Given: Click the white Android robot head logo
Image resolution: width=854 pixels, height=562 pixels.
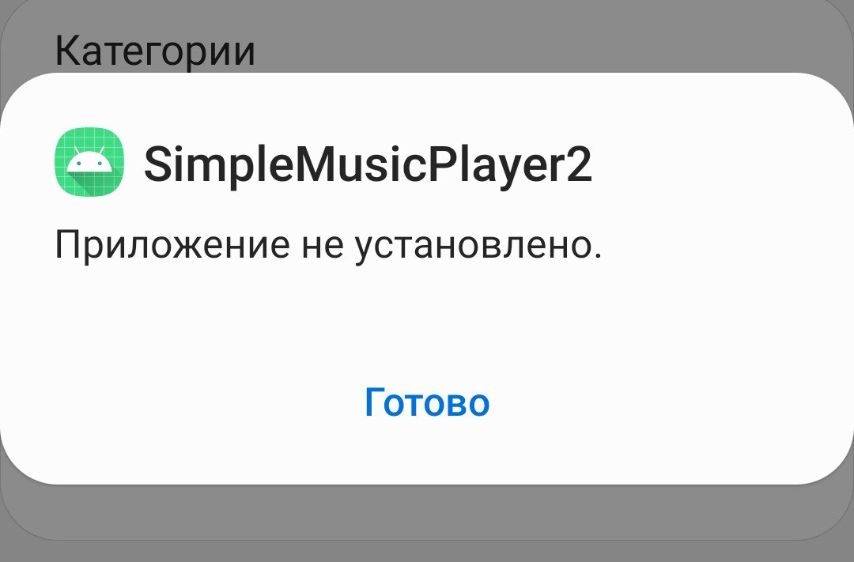Looking at the screenshot, I should pos(89,160).
